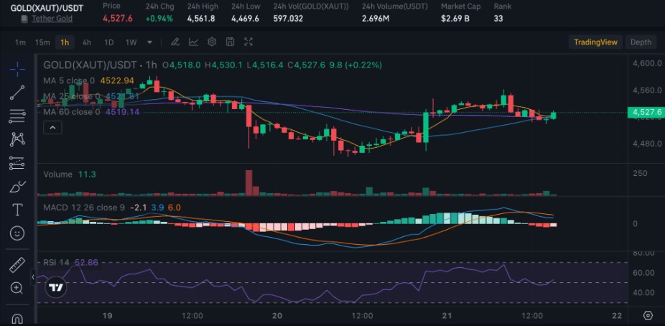Select the 1m timeframe
Image resolution: width=665 pixels, height=326 pixels.
(x=20, y=42)
